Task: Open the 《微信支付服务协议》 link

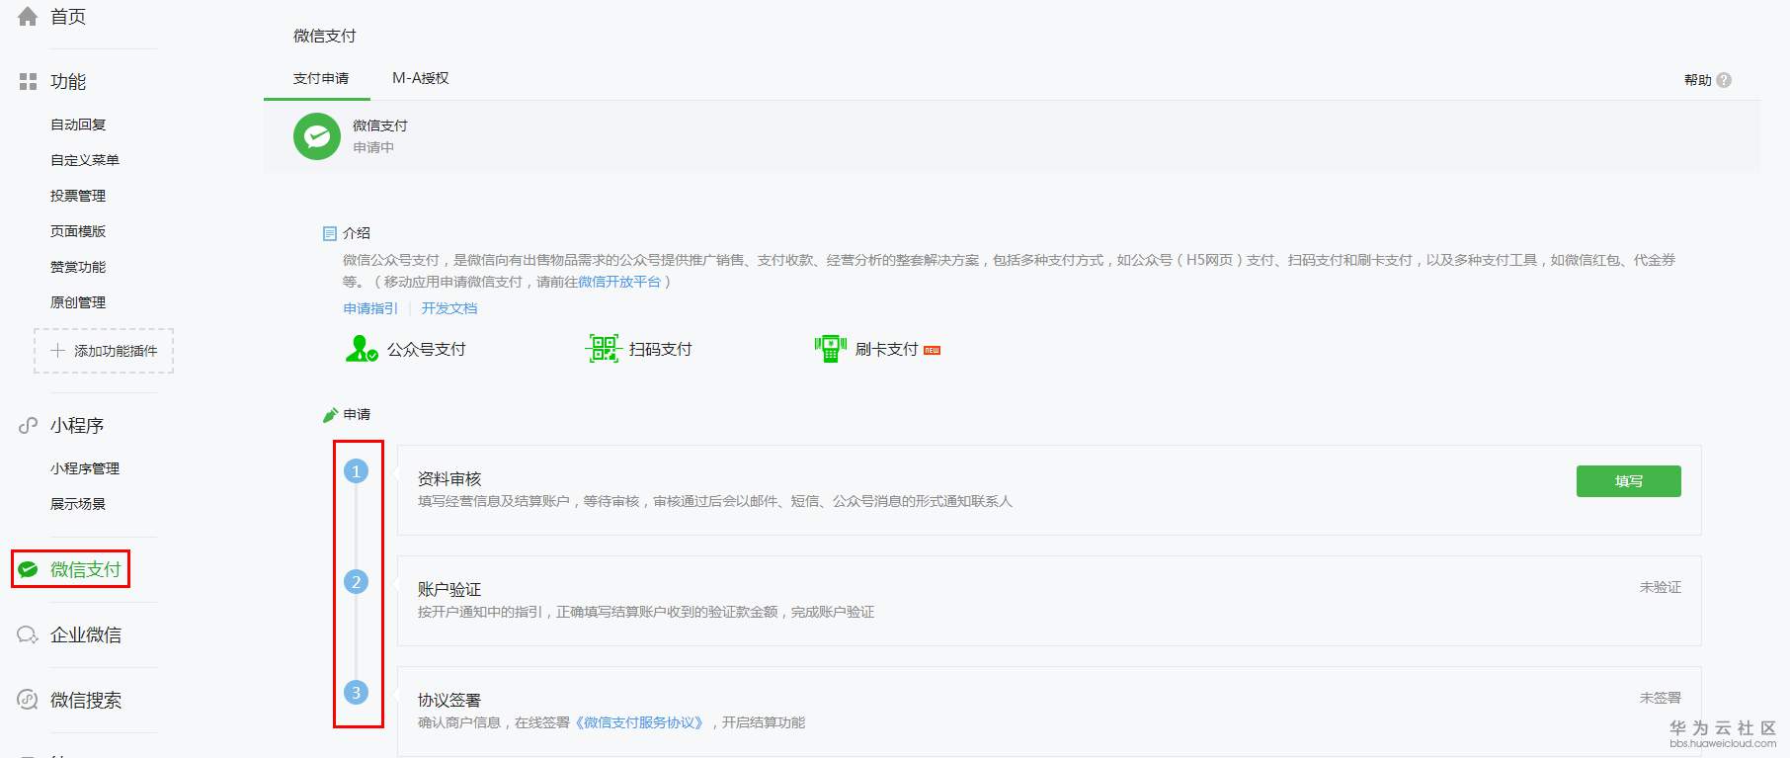Action: (639, 722)
